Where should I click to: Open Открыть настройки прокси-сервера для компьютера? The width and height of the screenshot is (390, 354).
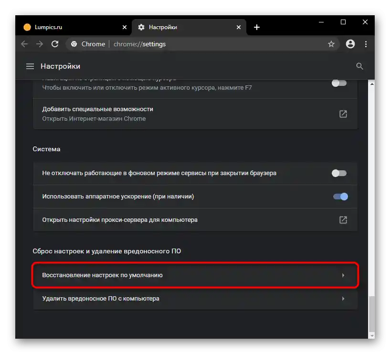tap(195, 220)
